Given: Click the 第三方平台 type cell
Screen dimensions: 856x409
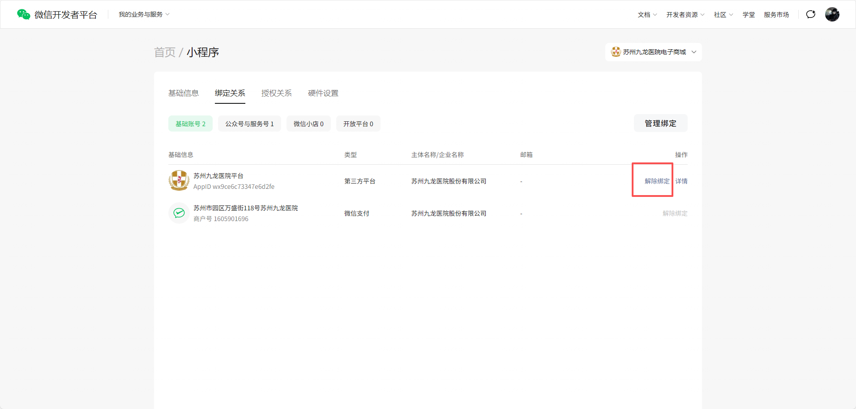Looking at the screenshot, I should pos(360,181).
